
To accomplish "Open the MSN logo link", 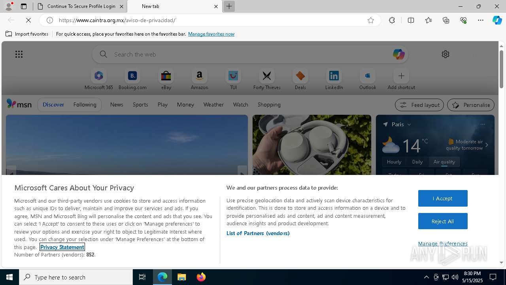I will pyautogui.click(x=19, y=104).
